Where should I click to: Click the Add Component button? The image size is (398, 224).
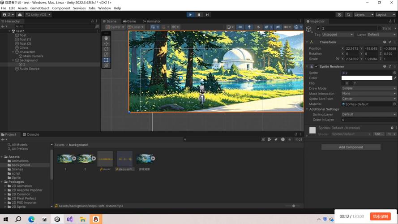[x=351, y=147]
